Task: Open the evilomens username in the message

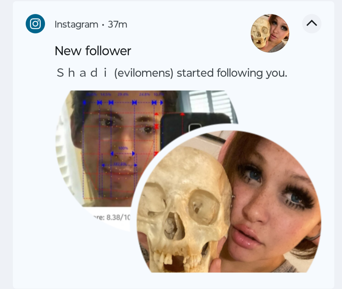Action: click(144, 73)
